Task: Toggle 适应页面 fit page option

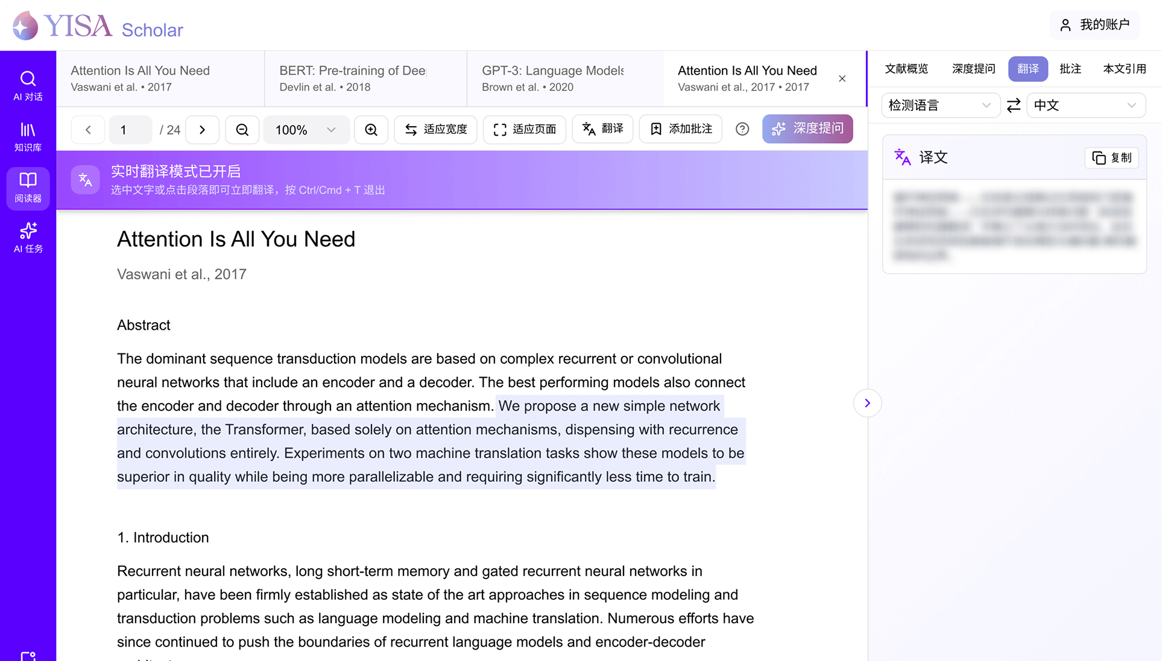Action: coord(524,129)
